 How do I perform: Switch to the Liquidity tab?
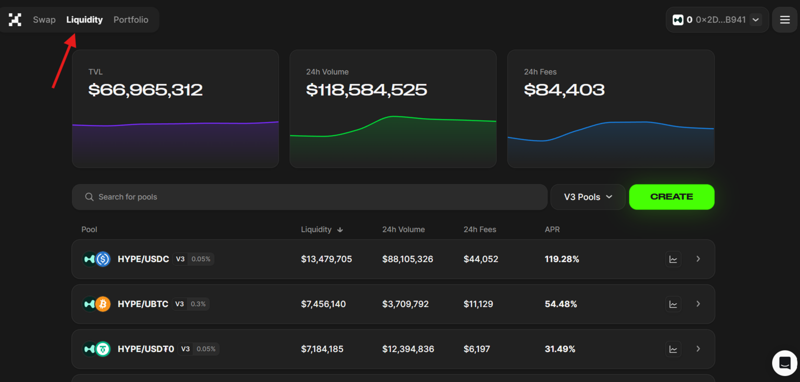[84, 20]
